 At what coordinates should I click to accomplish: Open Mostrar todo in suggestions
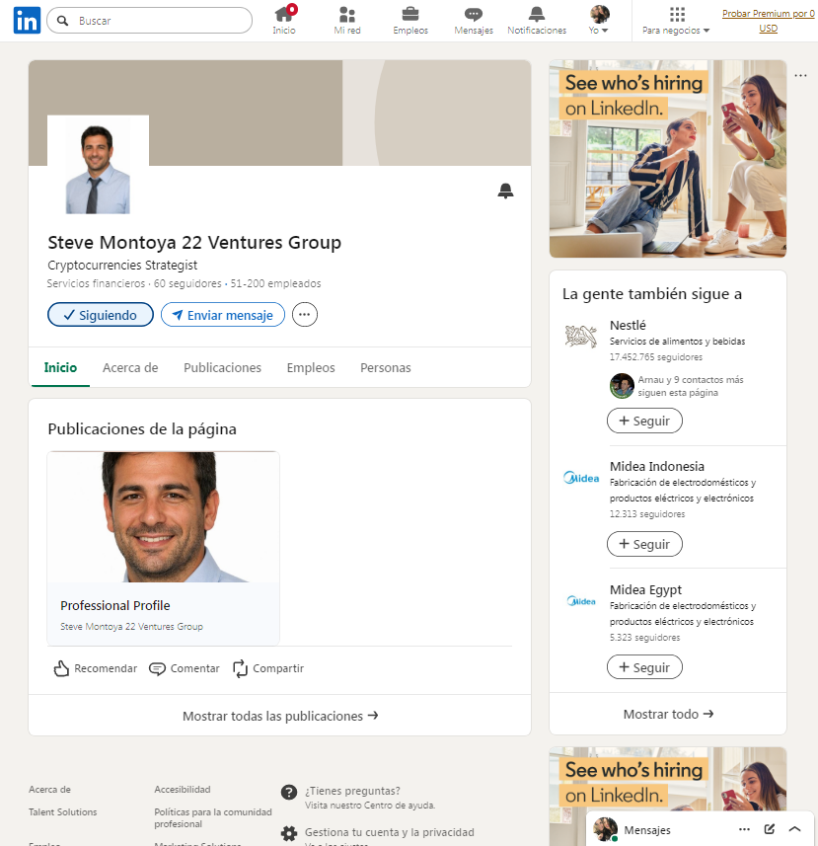coord(668,714)
